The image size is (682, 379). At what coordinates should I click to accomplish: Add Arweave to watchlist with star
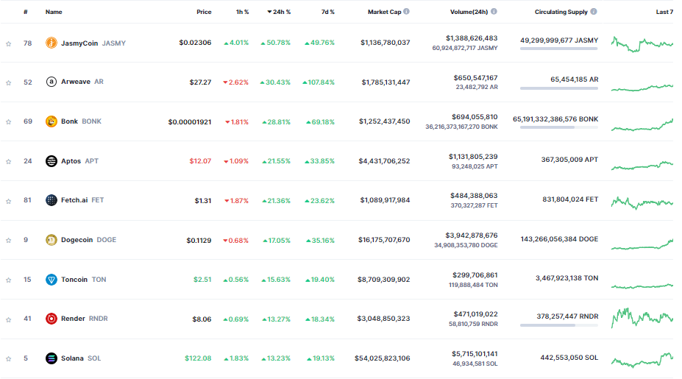tap(8, 82)
